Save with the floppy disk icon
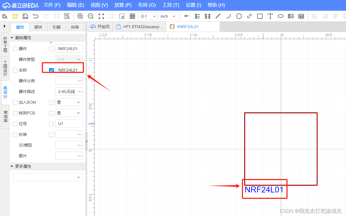The height and width of the screenshot is (216, 346). (x=25, y=16)
